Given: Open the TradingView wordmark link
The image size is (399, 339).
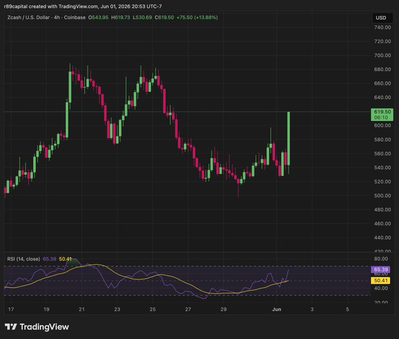Looking at the screenshot, I should [44, 327].
